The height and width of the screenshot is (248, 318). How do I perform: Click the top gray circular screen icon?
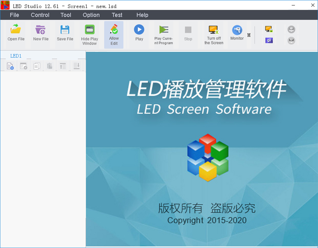[291, 29]
